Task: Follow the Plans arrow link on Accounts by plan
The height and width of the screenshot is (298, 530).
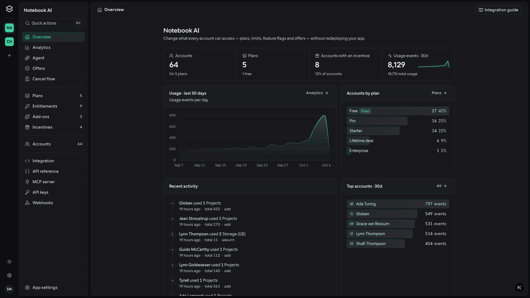Action: [439, 93]
